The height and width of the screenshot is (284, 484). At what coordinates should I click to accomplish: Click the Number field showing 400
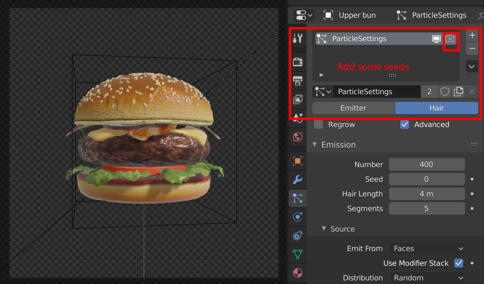click(x=427, y=164)
